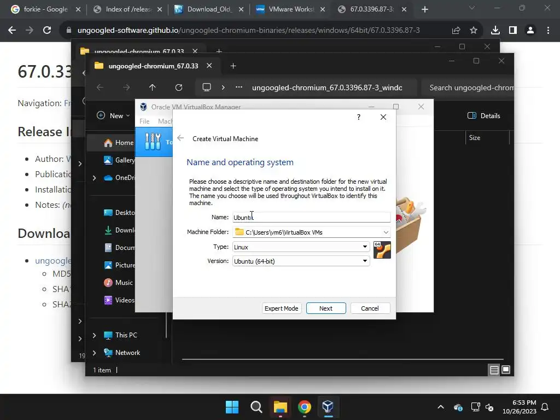Click the Expert Mode button
Screen dimensions: 560x420
(281, 308)
